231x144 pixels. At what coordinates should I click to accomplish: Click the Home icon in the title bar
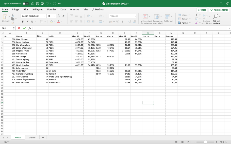pyautogui.click(x=32, y=4)
